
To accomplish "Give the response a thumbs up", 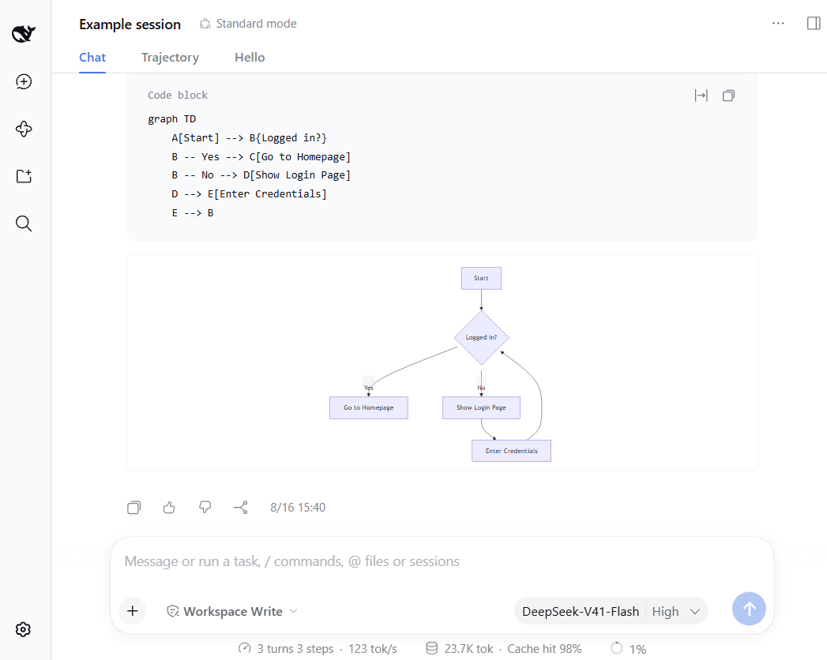I will click(x=169, y=507).
